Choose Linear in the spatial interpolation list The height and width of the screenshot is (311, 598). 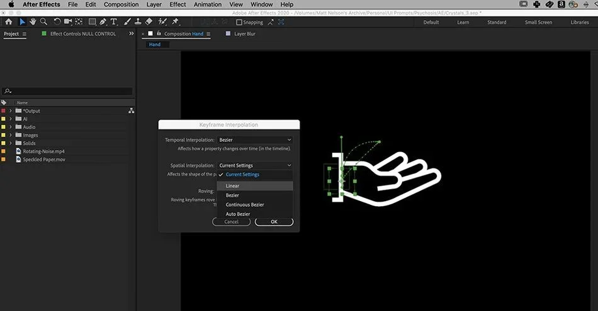click(x=255, y=186)
